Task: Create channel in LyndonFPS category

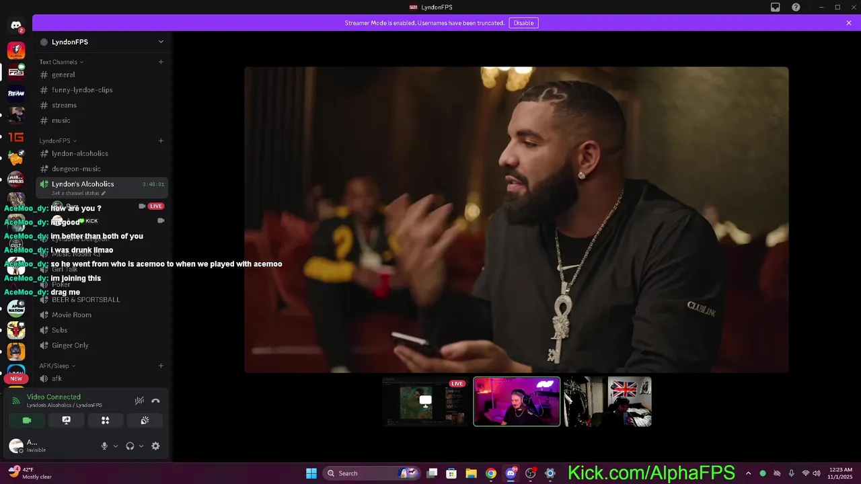Action: click(161, 141)
